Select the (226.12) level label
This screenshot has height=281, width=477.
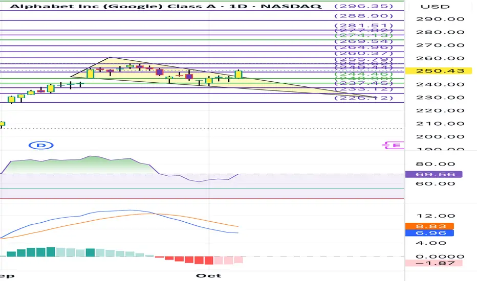pyautogui.click(x=363, y=98)
